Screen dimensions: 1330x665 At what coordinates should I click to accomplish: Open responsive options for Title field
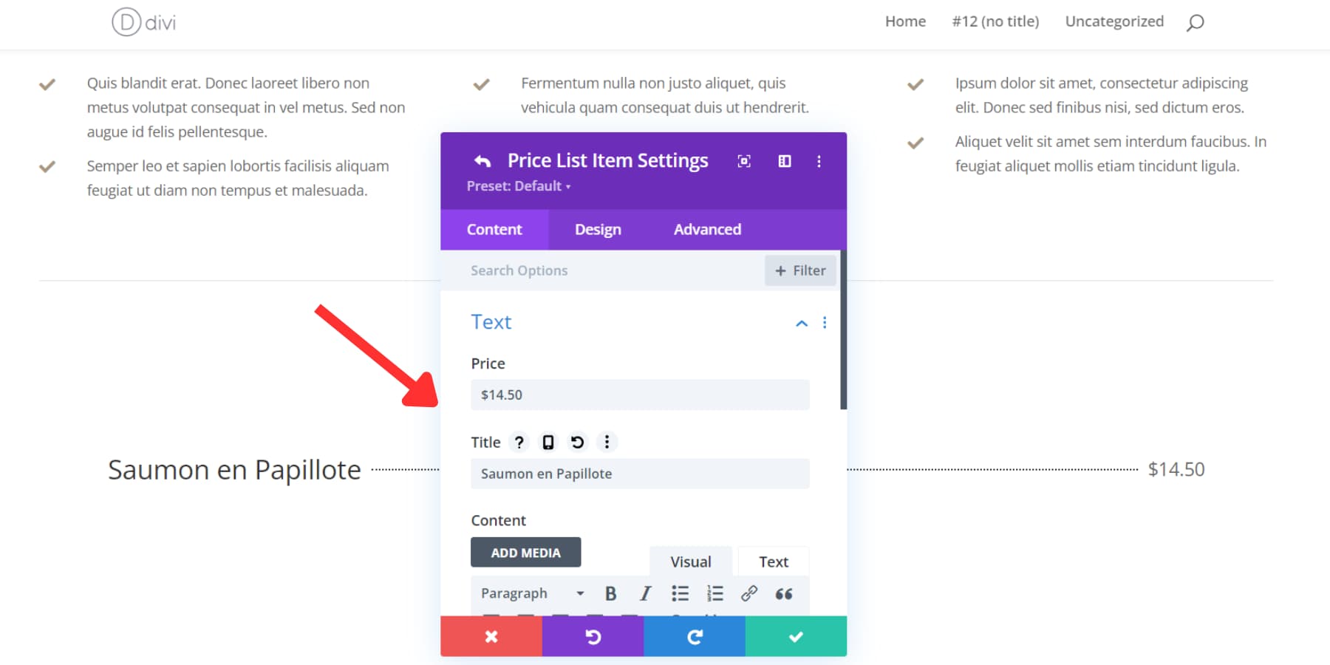pyautogui.click(x=548, y=442)
